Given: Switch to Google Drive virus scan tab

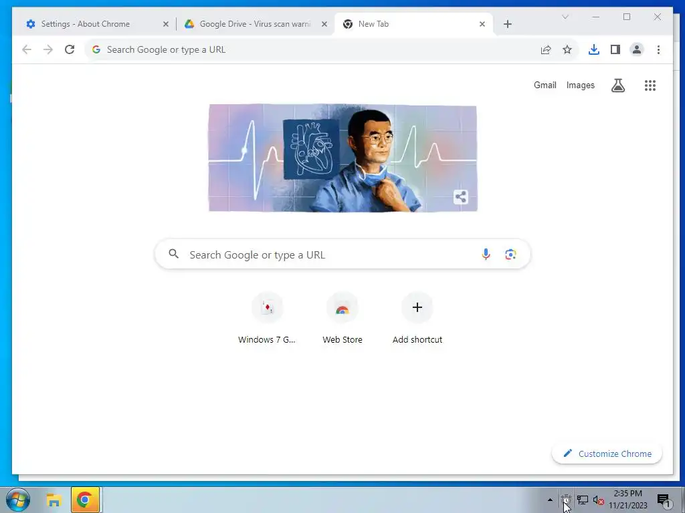Looking at the screenshot, I should click(x=256, y=24).
